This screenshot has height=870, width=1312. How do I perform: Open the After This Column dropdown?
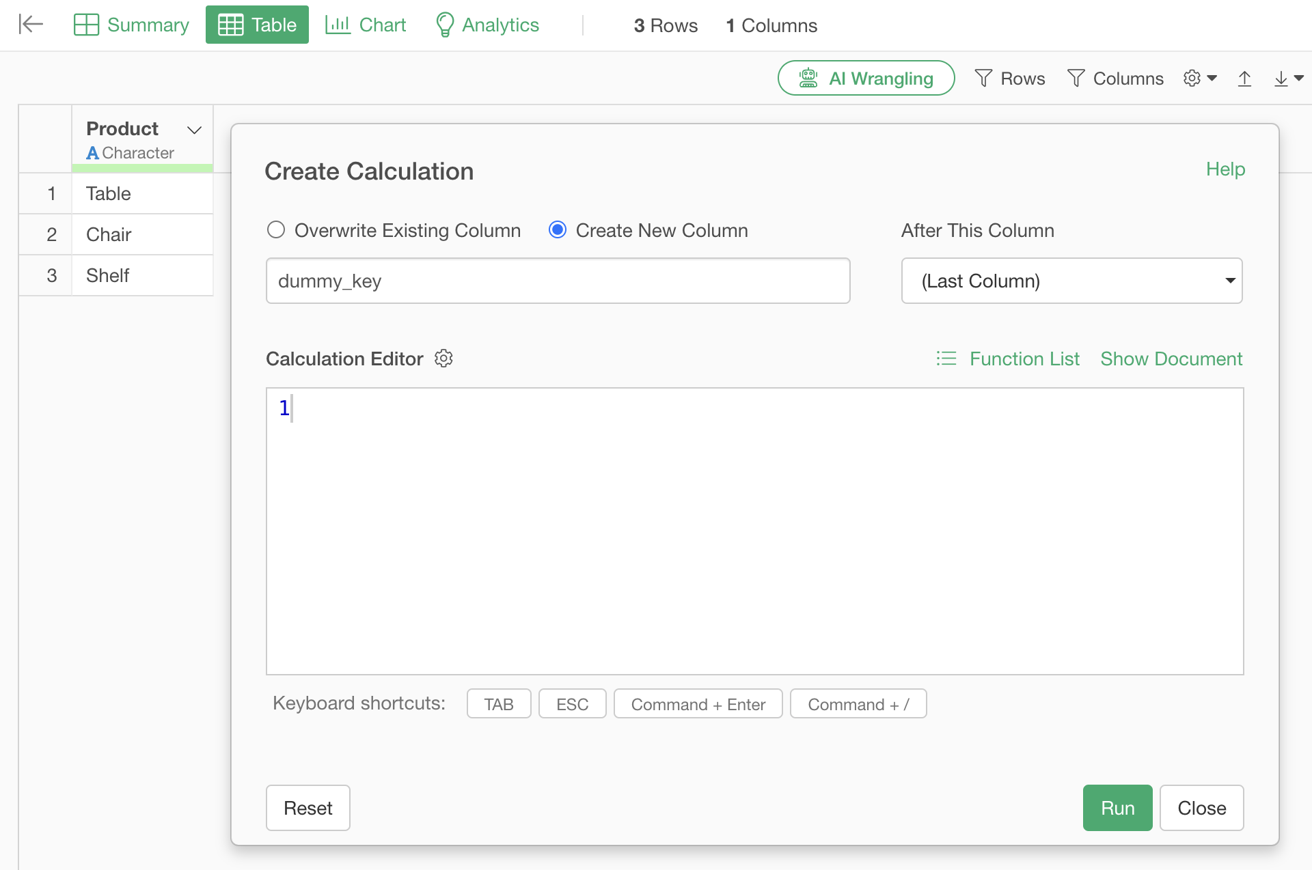[1071, 281]
